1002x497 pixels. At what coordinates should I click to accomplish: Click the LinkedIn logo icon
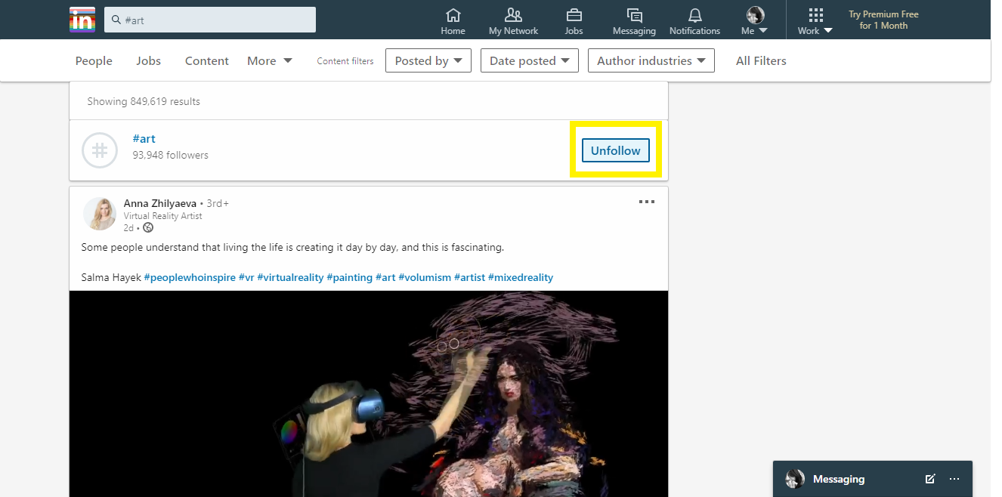coord(82,20)
